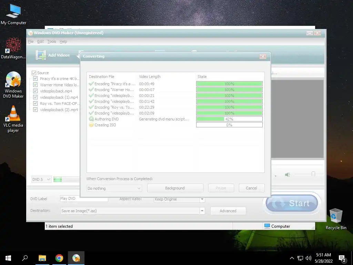
Task: Click the volume speaker tray icon
Action: coord(309,258)
